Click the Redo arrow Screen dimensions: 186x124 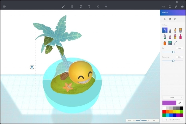pyautogui.click(x=176, y=7)
